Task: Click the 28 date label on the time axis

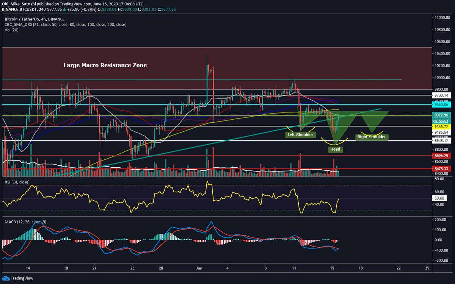Action: click(161, 267)
